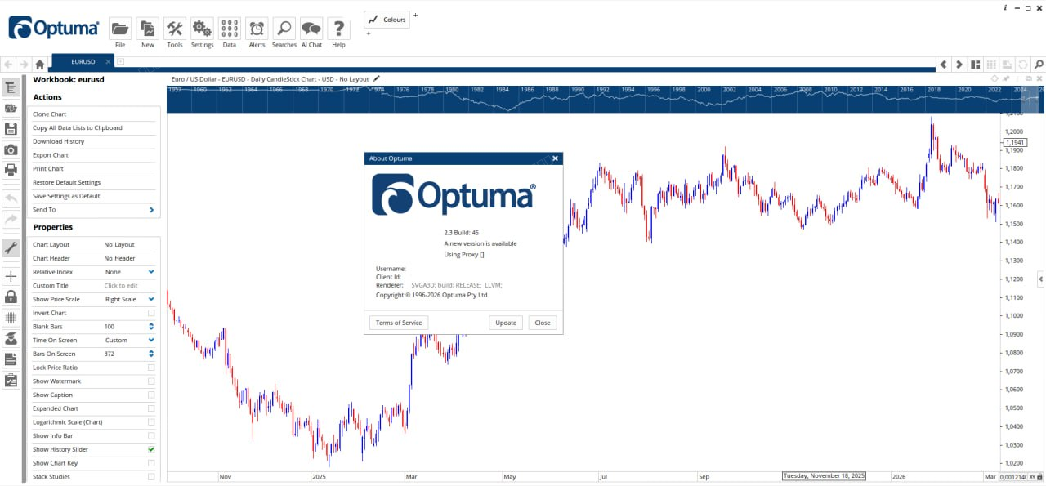Open the New toolbar icon
The height and width of the screenshot is (486, 1046).
point(147,29)
